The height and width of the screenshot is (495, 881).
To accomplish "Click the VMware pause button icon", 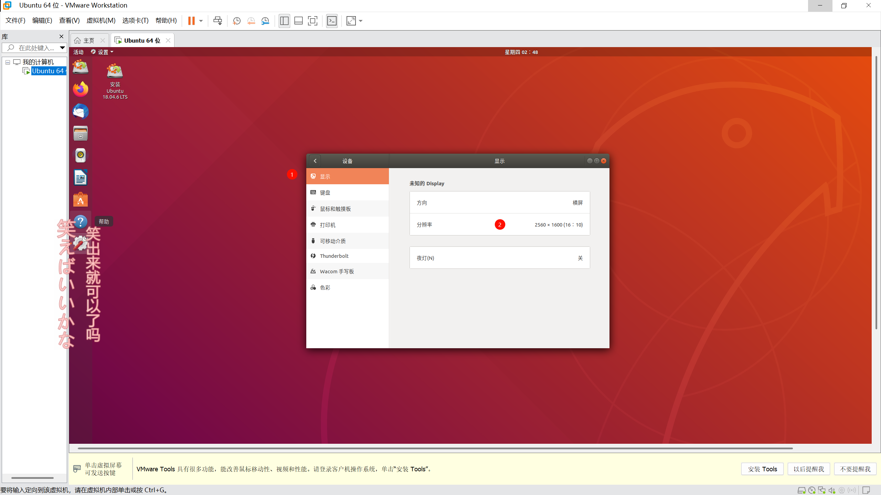I will point(191,21).
